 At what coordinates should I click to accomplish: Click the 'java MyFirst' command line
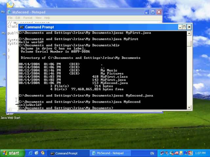tap(78, 39)
